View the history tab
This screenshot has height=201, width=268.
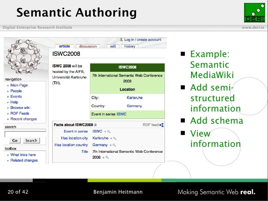[130, 46]
